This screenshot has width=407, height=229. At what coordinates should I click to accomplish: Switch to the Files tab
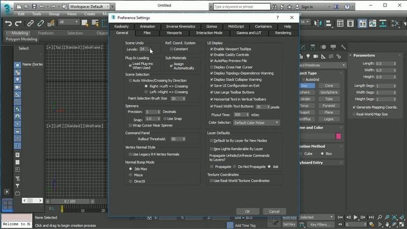tap(147, 32)
